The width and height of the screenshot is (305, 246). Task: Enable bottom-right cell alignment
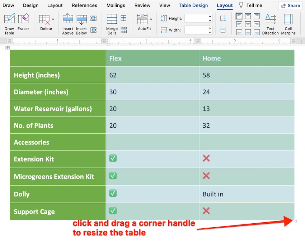click(257, 32)
